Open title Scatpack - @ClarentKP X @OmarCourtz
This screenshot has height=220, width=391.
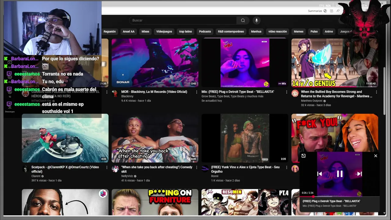(65, 169)
